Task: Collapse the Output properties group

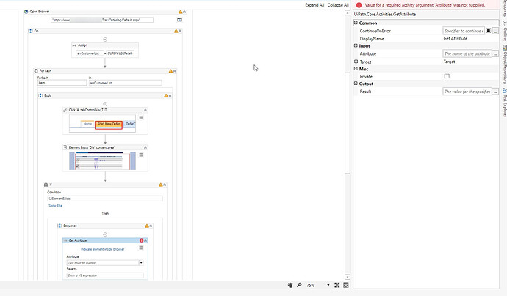Action: 356,84
